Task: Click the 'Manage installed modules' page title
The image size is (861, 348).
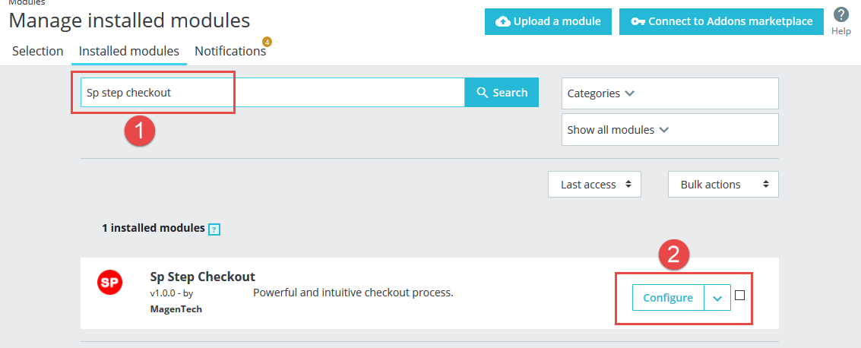Action: pos(130,21)
